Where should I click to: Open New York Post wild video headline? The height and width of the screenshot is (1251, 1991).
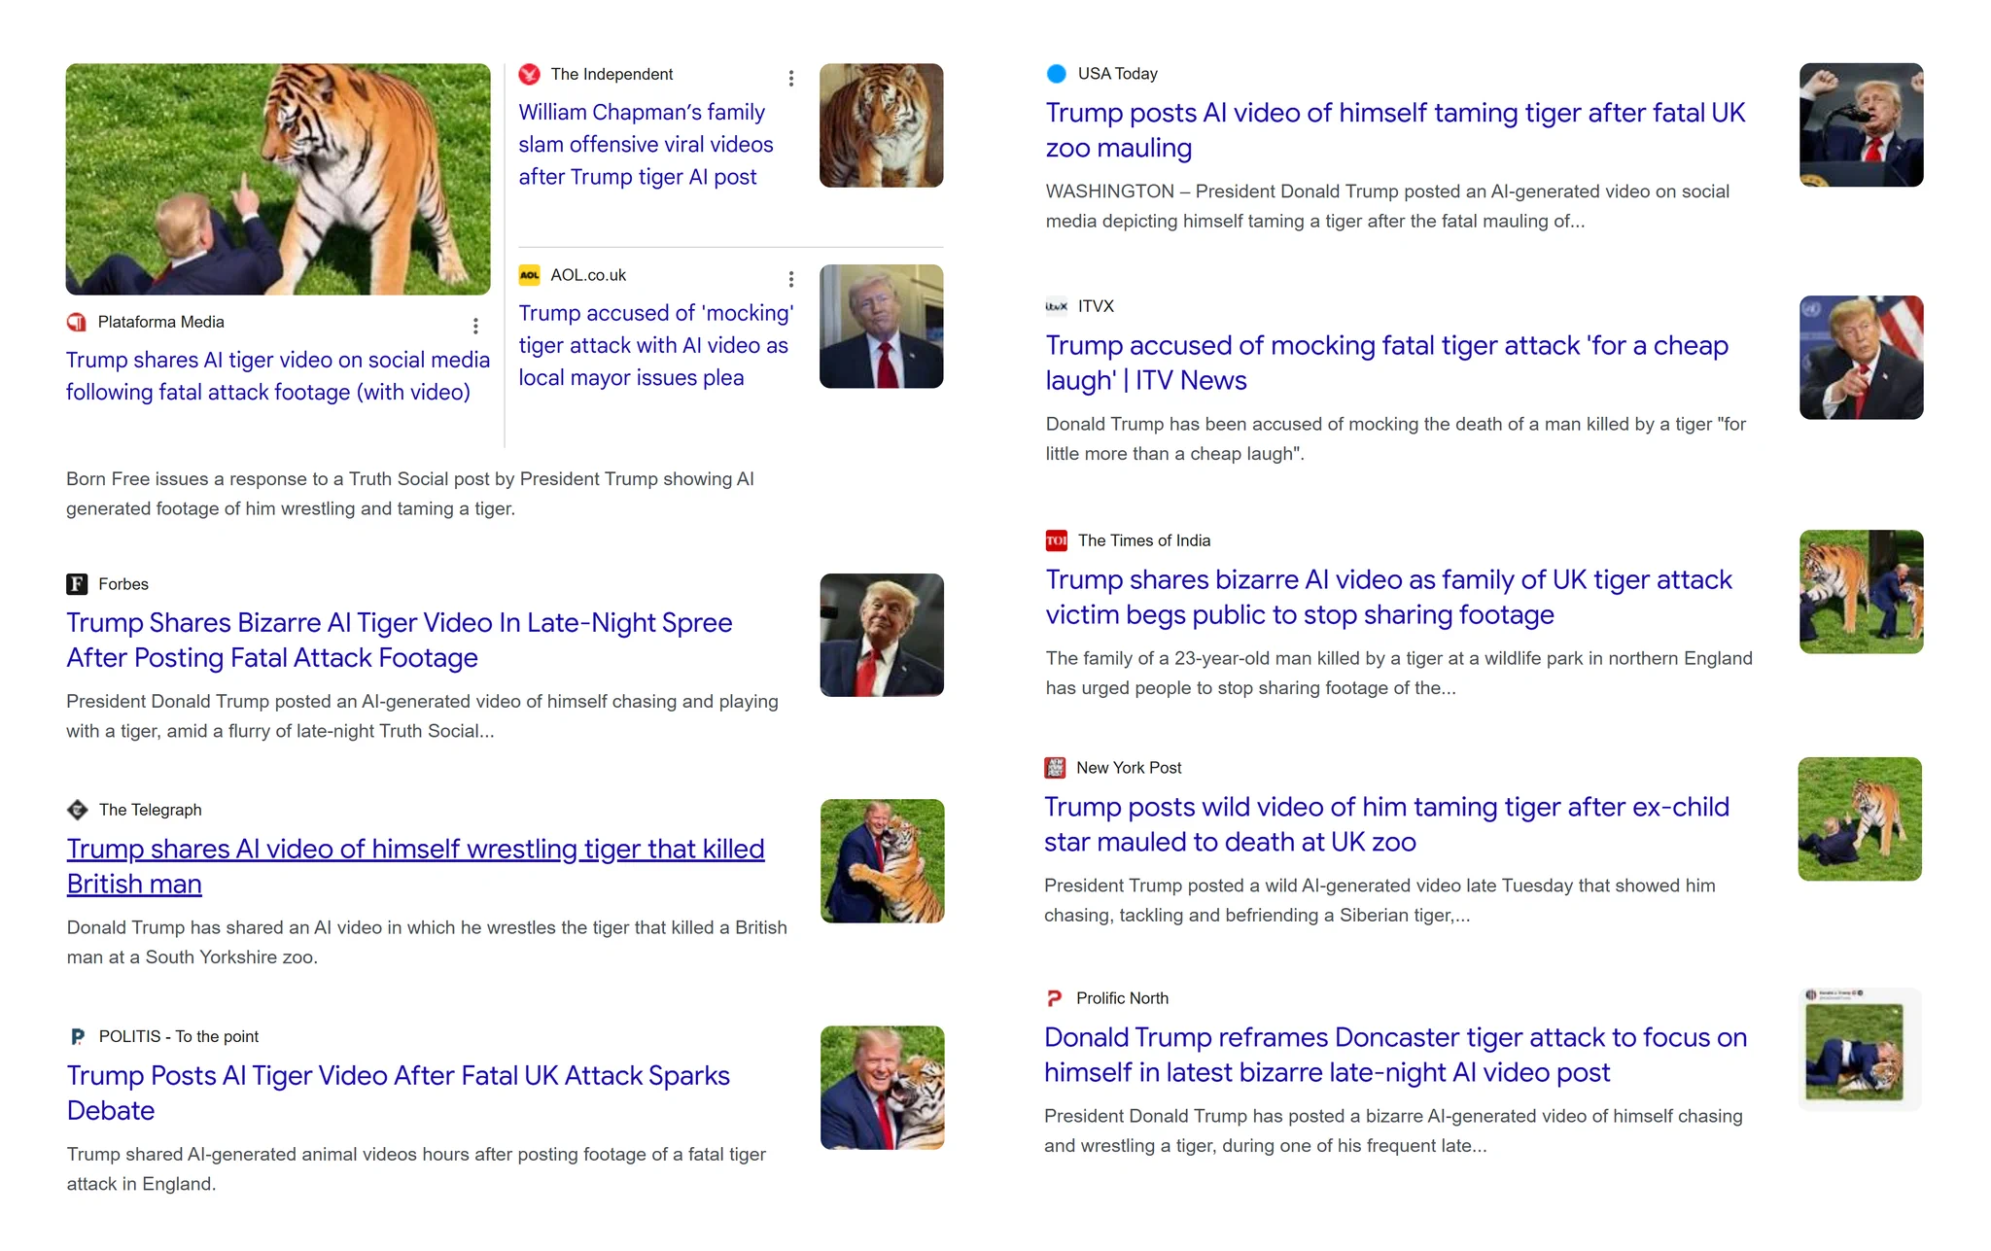coord(1386,824)
